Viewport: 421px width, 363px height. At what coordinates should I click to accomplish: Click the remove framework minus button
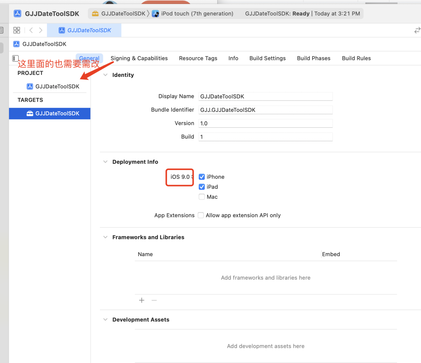[x=154, y=300]
